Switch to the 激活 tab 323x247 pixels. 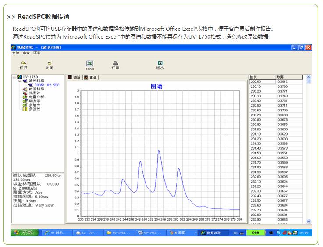pyautogui.click(x=74, y=77)
